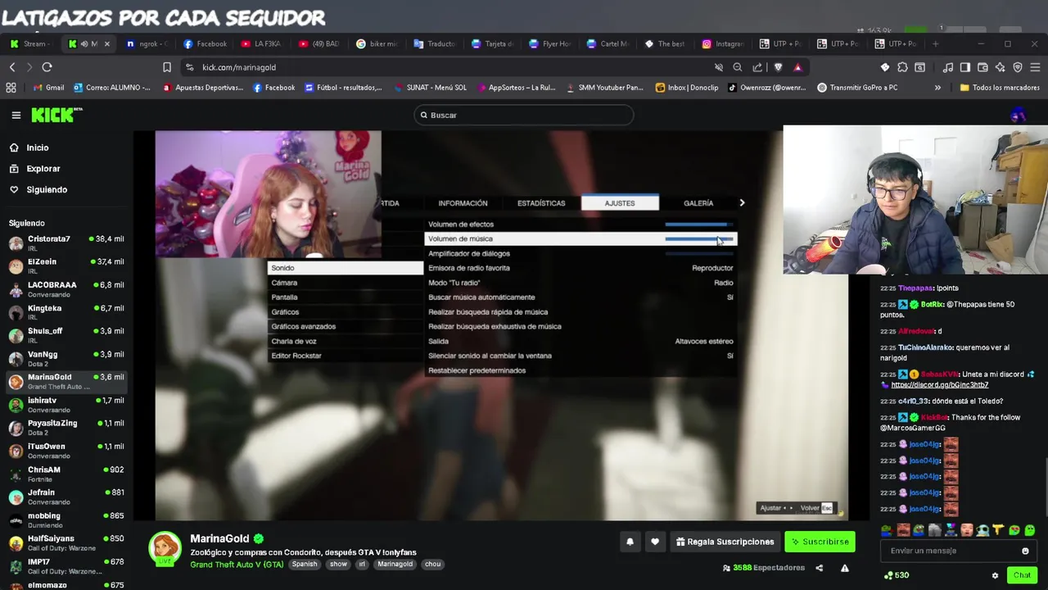Click the Emisora de radio favorita option

[580, 268]
